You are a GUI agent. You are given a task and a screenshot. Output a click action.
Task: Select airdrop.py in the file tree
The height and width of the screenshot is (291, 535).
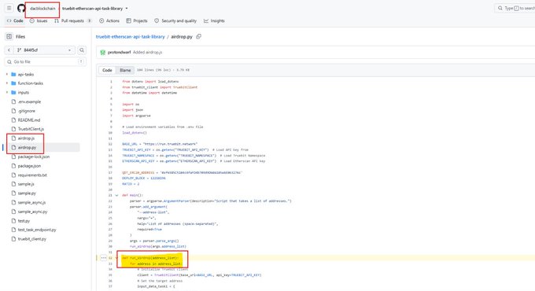tap(27, 147)
